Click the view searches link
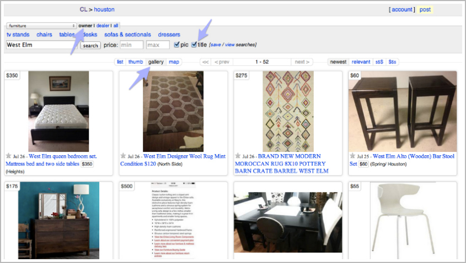The image size is (466, 263). click(230, 45)
